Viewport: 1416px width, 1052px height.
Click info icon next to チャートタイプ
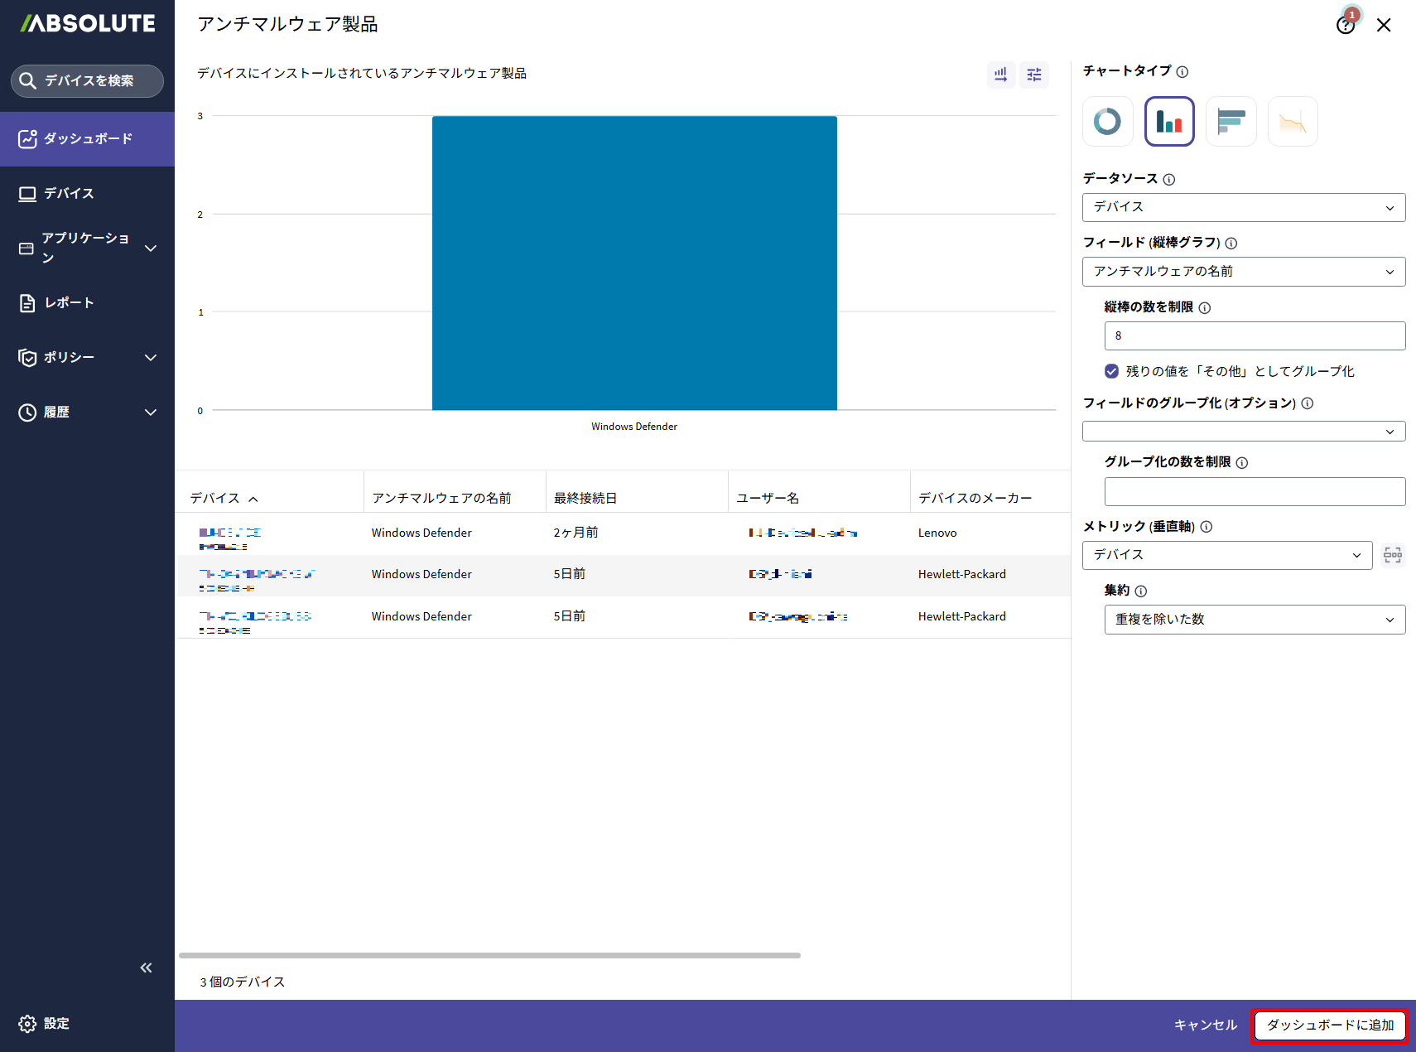(1182, 72)
